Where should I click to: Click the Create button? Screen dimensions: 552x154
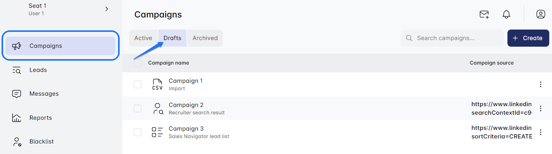528,38
